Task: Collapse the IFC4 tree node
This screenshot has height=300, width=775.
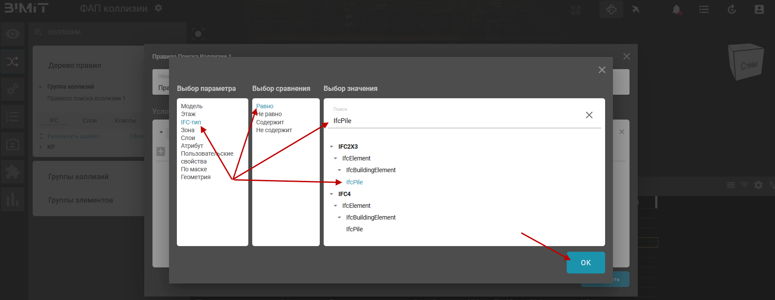Action: point(332,194)
